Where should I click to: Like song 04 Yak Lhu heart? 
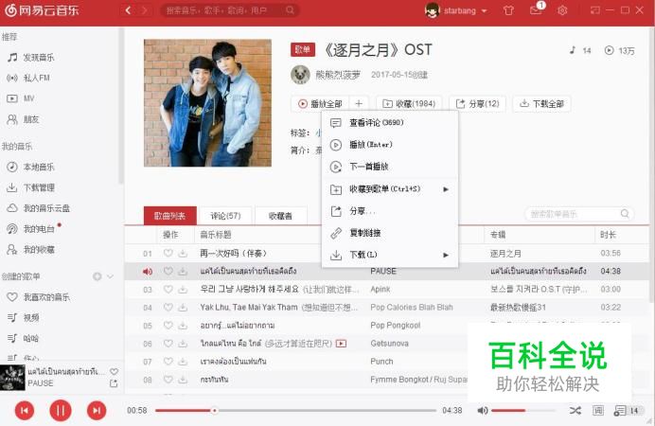coord(168,307)
